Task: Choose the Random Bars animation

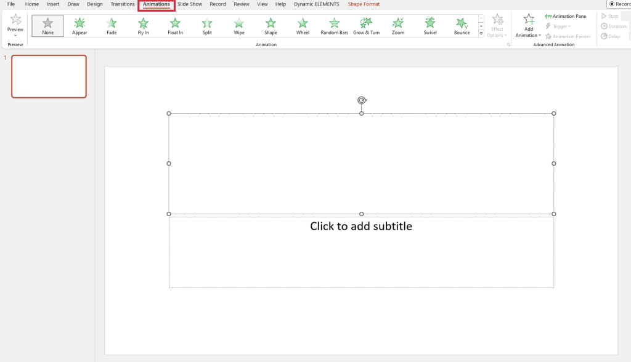Action: click(x=334, y=25)
